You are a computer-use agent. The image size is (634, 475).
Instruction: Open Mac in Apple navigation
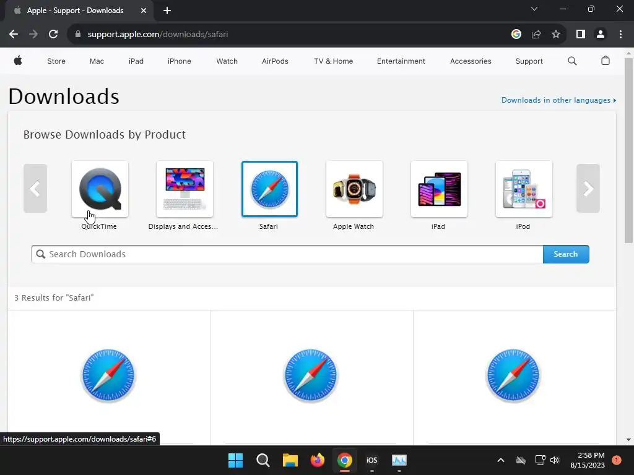[97, 61]
